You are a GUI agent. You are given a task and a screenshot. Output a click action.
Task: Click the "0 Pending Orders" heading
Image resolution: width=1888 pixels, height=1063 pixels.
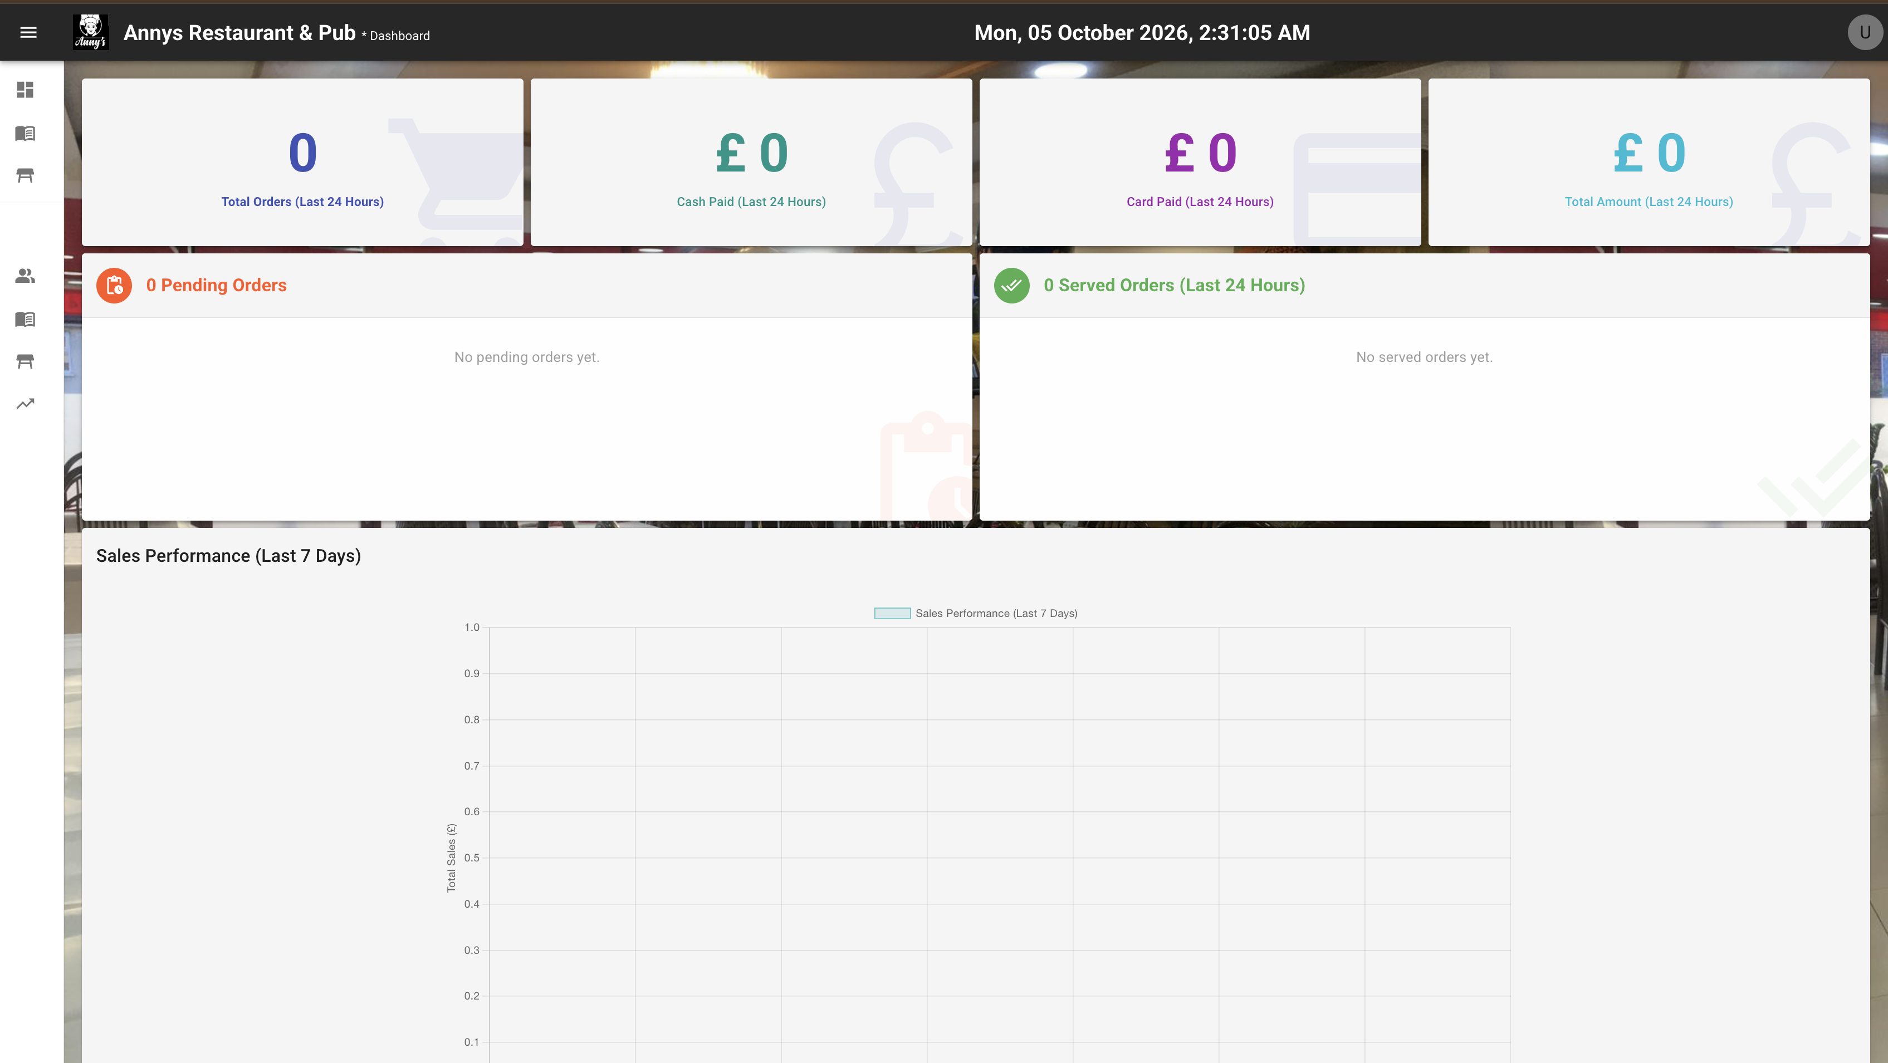(x=216, y=285)
